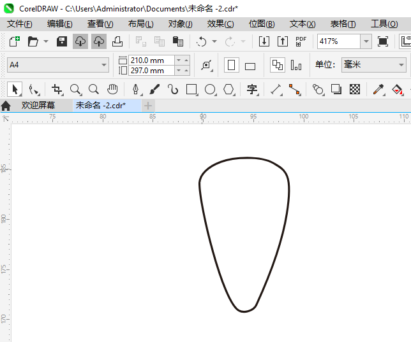Viewport: 411px width, 342px height.
Task: Select the Pick tool arrow
Action: click(x=15, y=90)
